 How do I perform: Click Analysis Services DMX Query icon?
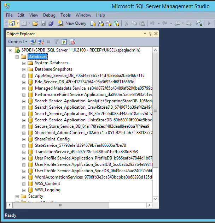(109, 23)
